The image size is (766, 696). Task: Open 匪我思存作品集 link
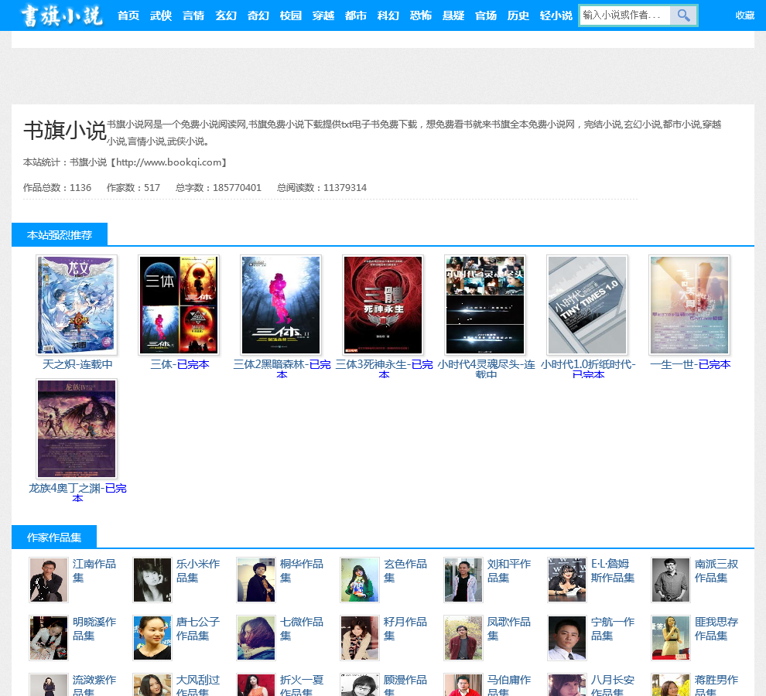(x=716, y=629)
